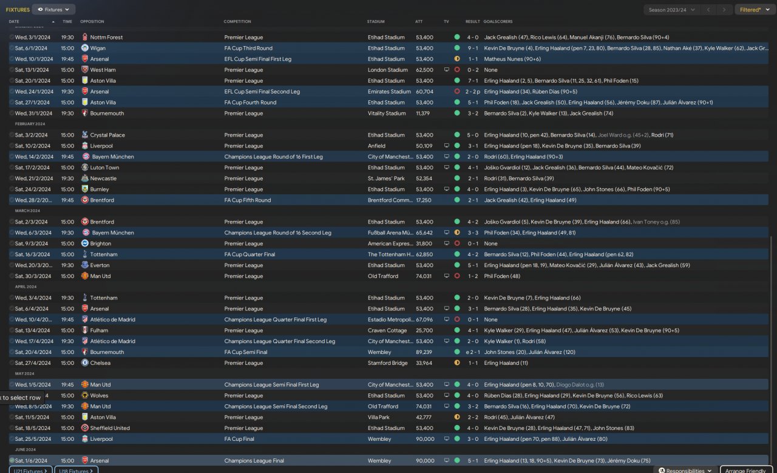
Task: Click the Crystal Palace club badge
Action: point(84,135)
